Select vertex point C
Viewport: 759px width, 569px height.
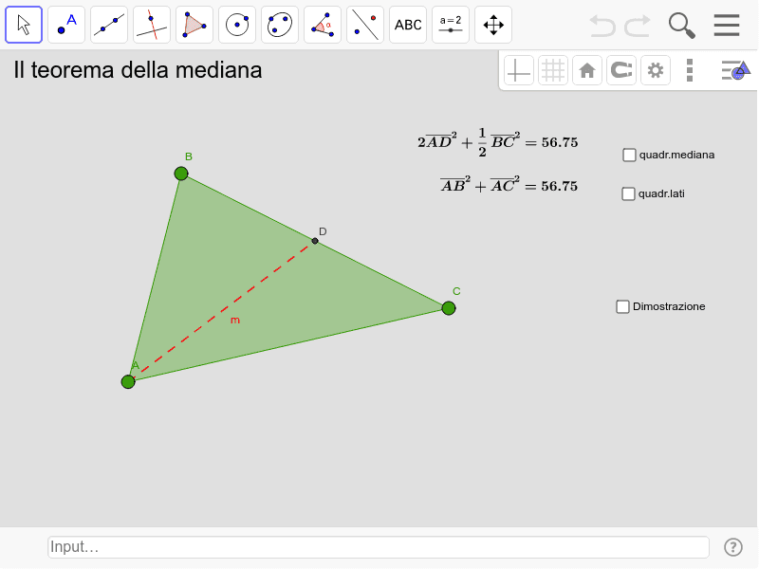point(449,307)
